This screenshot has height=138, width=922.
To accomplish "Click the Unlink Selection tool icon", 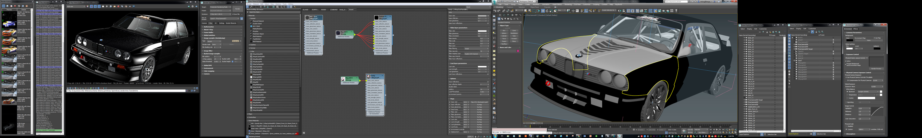I will [x=508, y=11].
